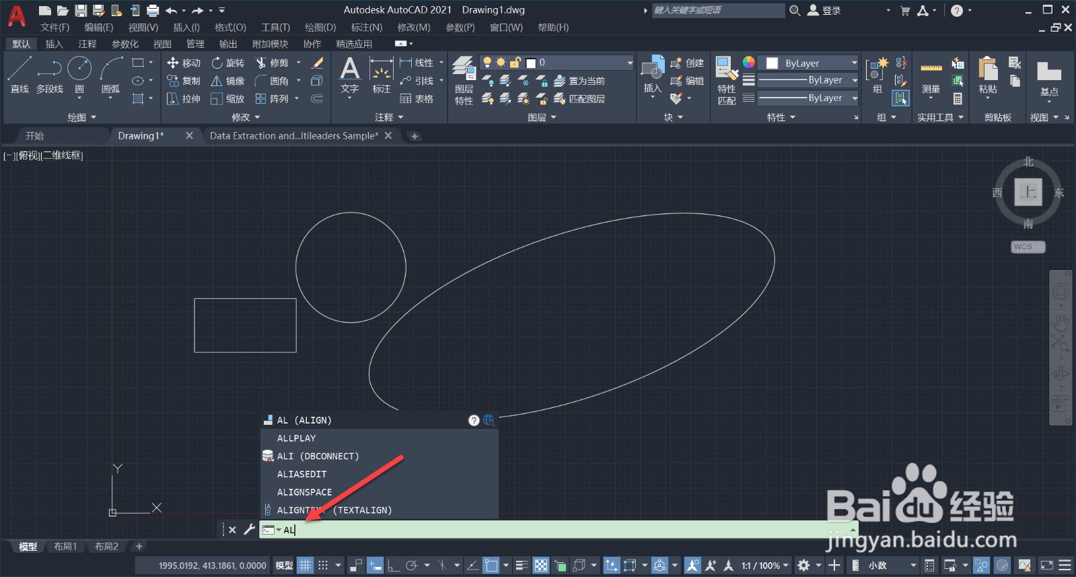
Task: Click the Paste (粘贴) icon
Action: coord(988,75)
